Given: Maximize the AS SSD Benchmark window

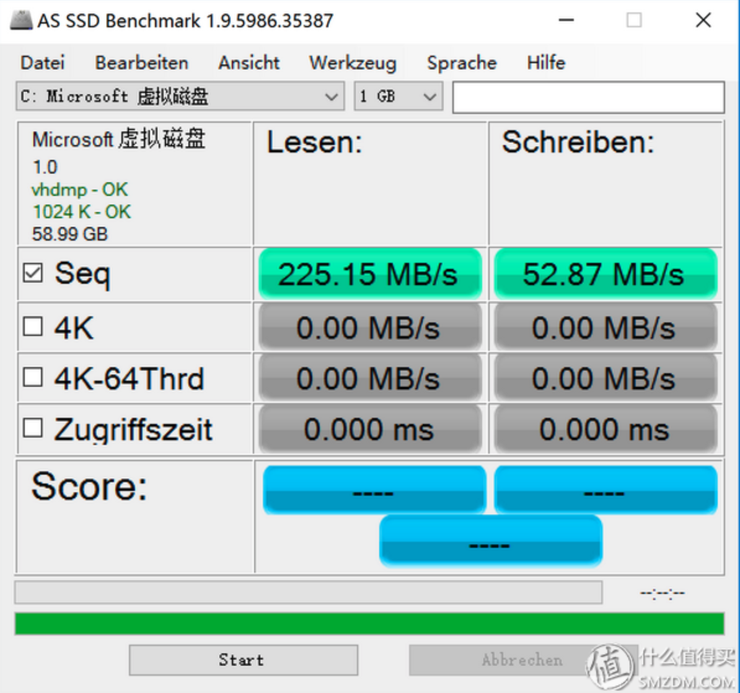Looking at the screenshot, I should pos(634,20).
